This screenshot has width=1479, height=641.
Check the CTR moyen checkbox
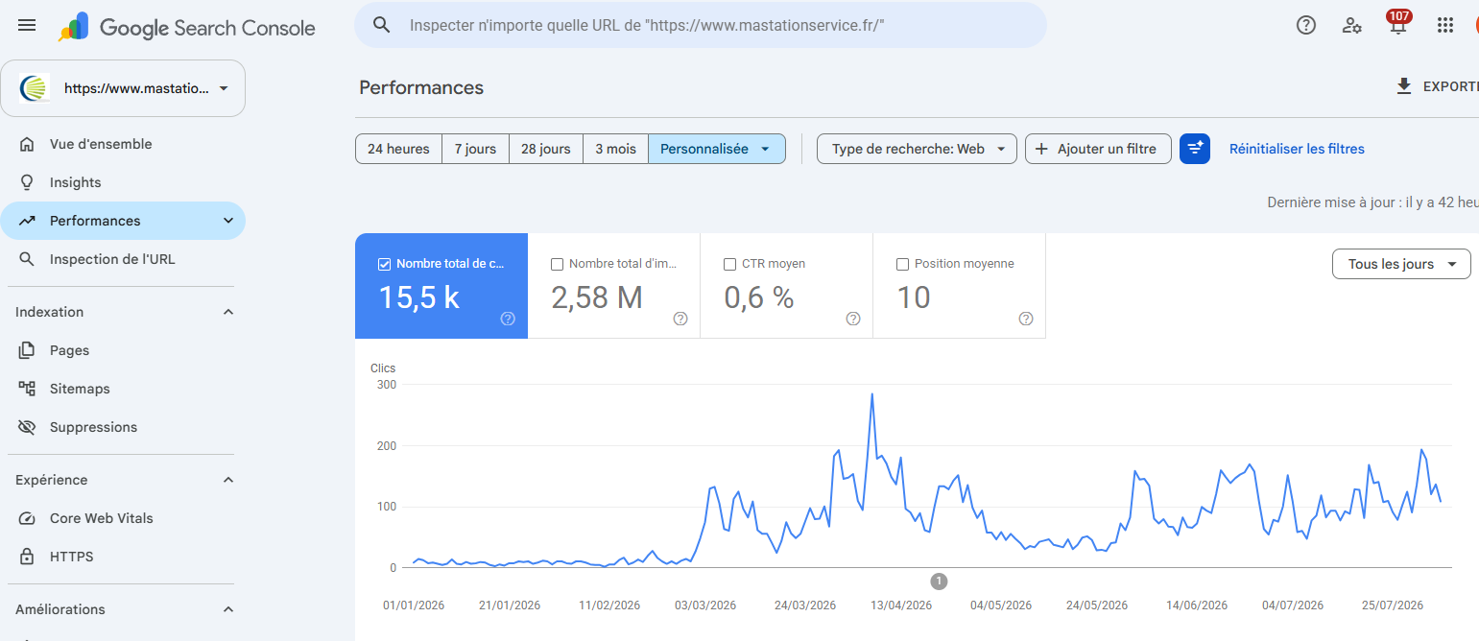tap(730, 264)
